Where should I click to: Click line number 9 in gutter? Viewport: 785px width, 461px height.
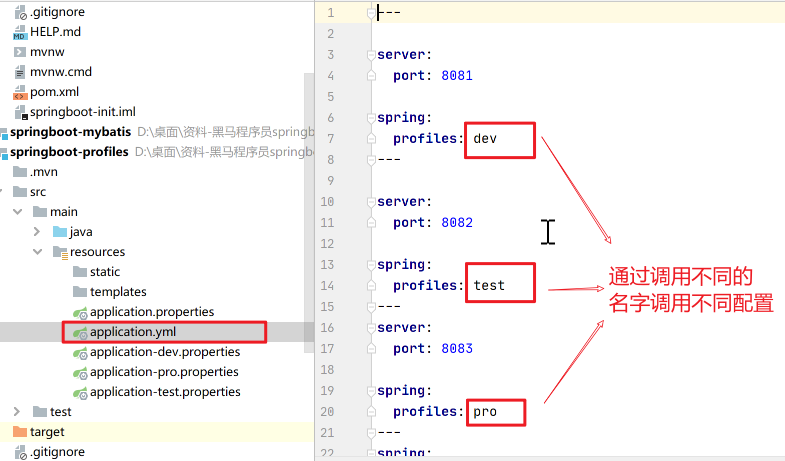pyautogui.click(x=330, y=180)
